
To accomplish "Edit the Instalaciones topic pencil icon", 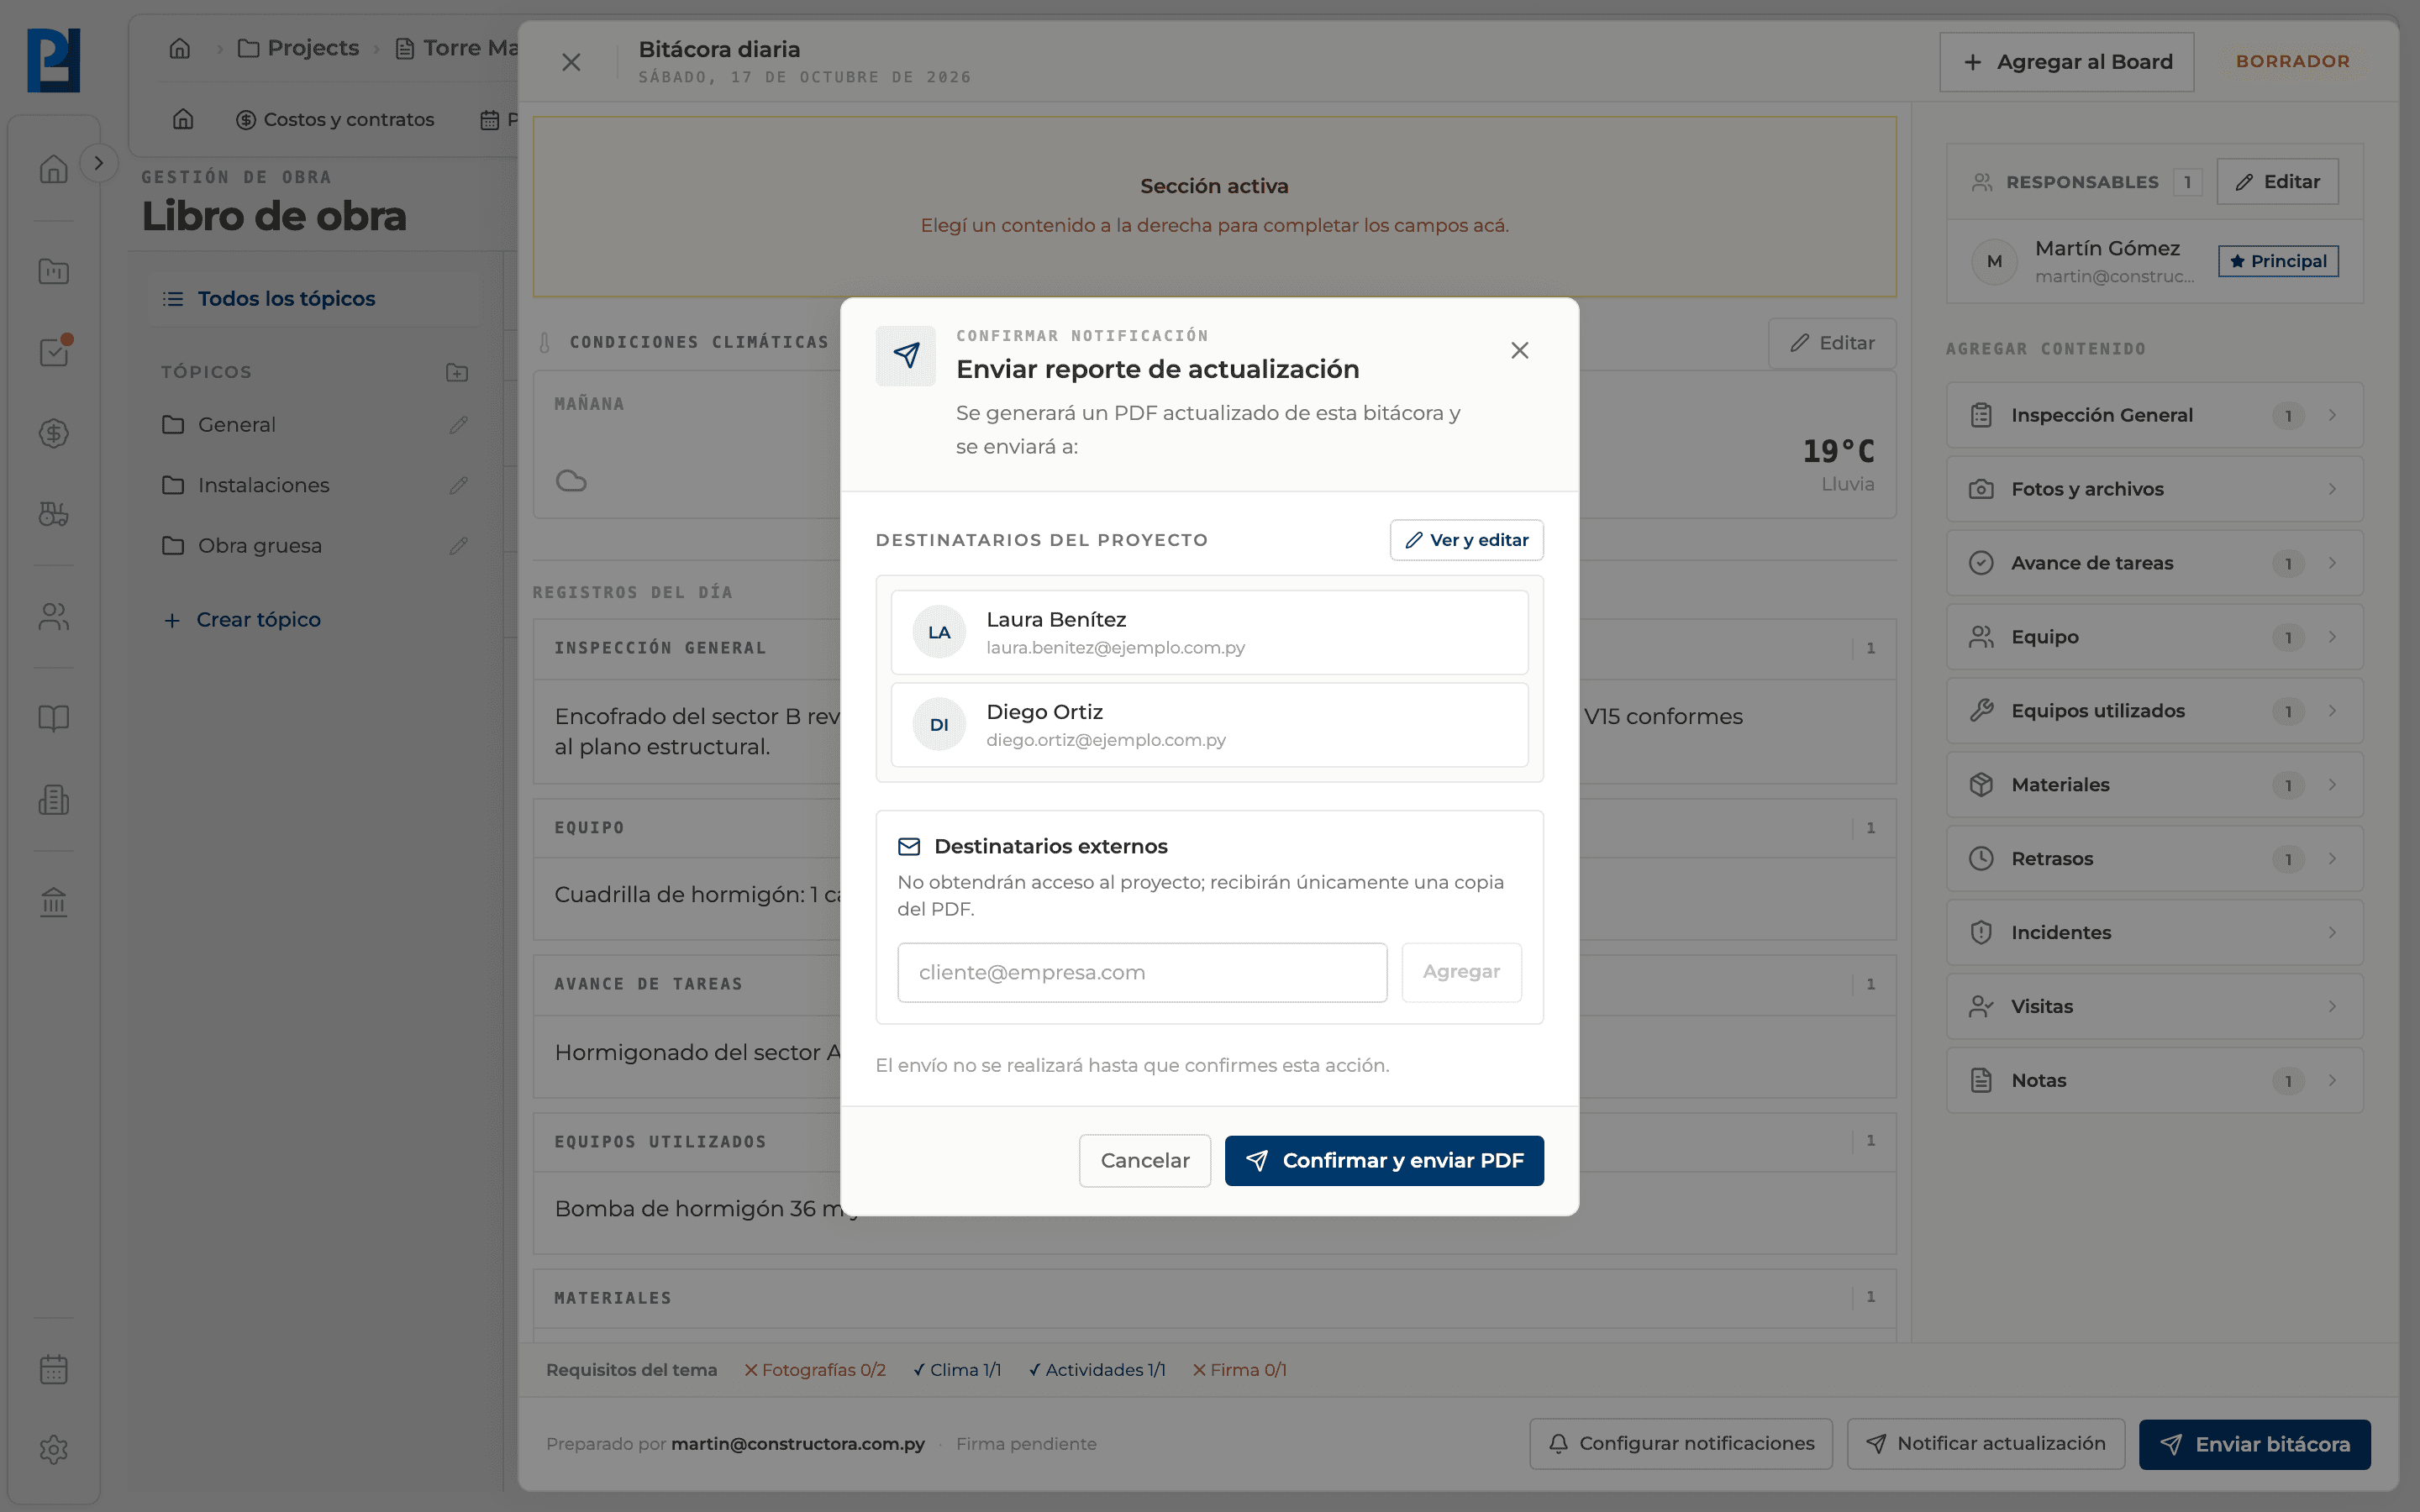I will [x=459, y=485].
